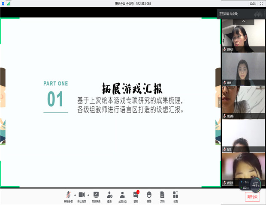Click muted mic icon on third participant
This screenshot has height=205, width=266.
pyautogui.click(x=225, y=116)
